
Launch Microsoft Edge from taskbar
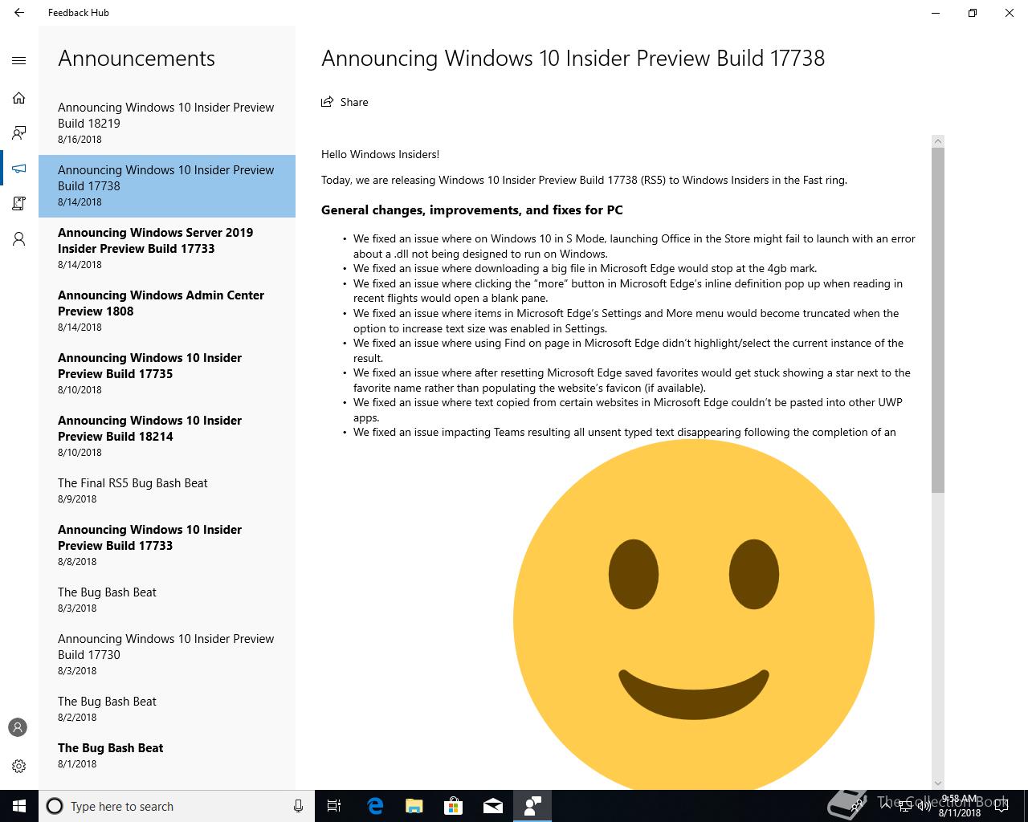pos(375,806)
